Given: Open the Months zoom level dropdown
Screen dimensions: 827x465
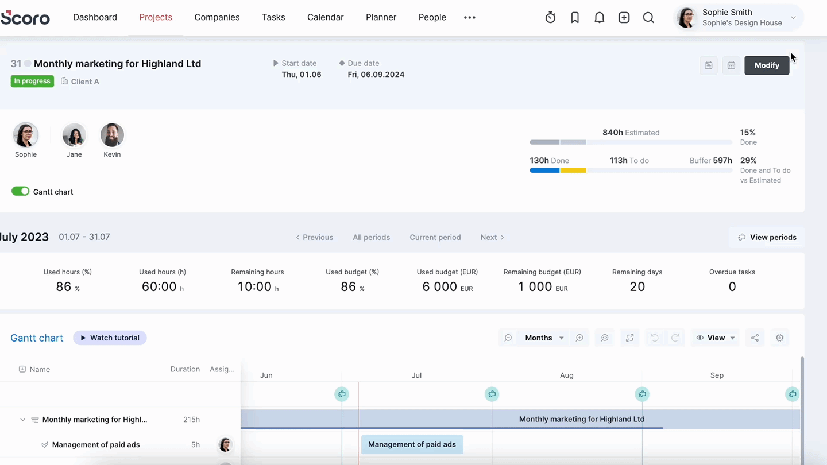Looking at the screenshot, I should coord(544,338).
